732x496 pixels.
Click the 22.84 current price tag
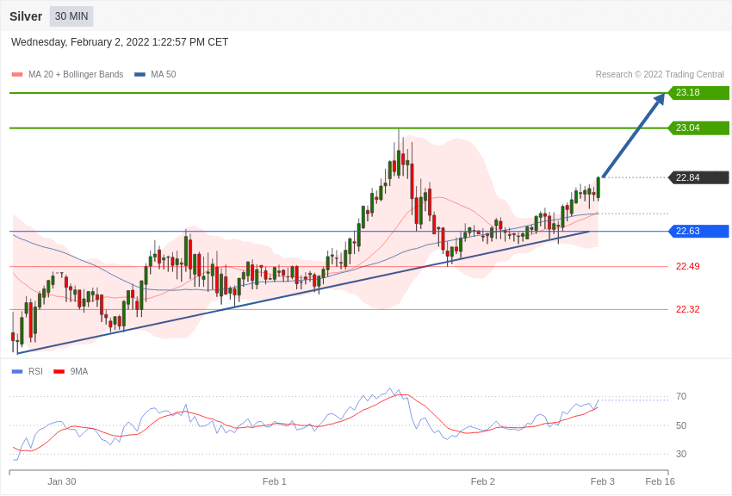point(699,177)
